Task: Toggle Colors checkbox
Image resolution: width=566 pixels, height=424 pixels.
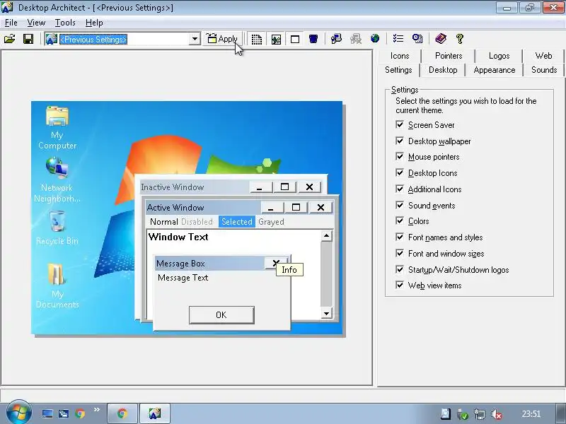Action: pyautogui.click(x=400, y=220)
